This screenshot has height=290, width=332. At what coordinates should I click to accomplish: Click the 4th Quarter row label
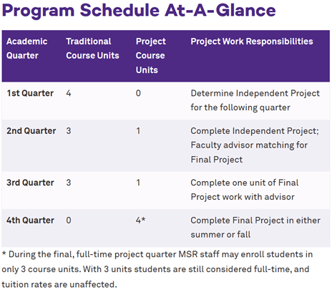tap(30, 220)
